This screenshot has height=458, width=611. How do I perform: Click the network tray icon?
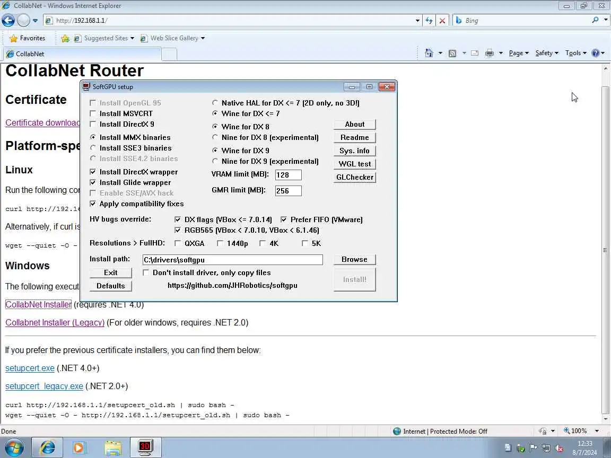pyautogui.click(x=546, y=448)
